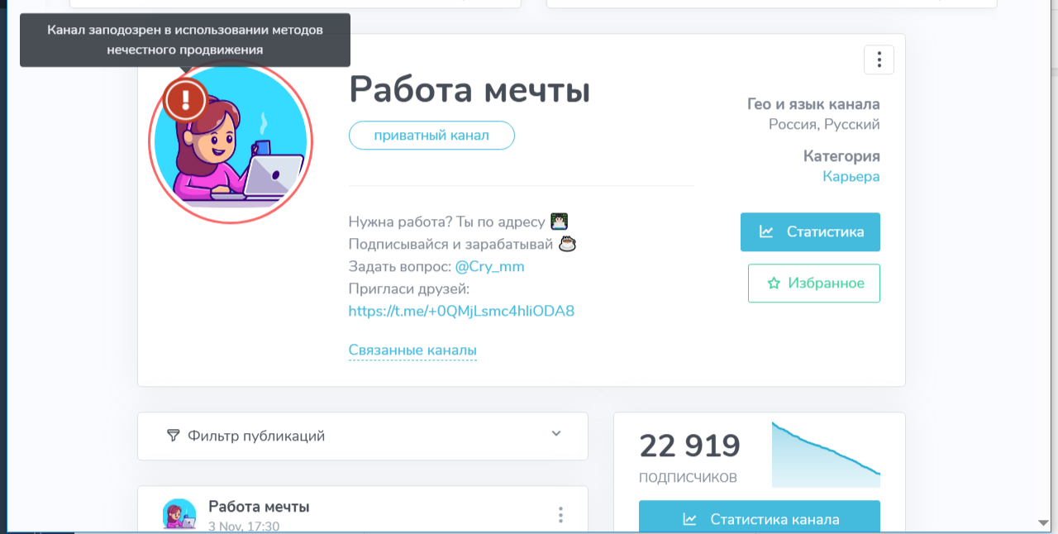The height and width of the screenshot is (534, 1058).
Task: Open the t.me invite link
Action: (462, 311)
